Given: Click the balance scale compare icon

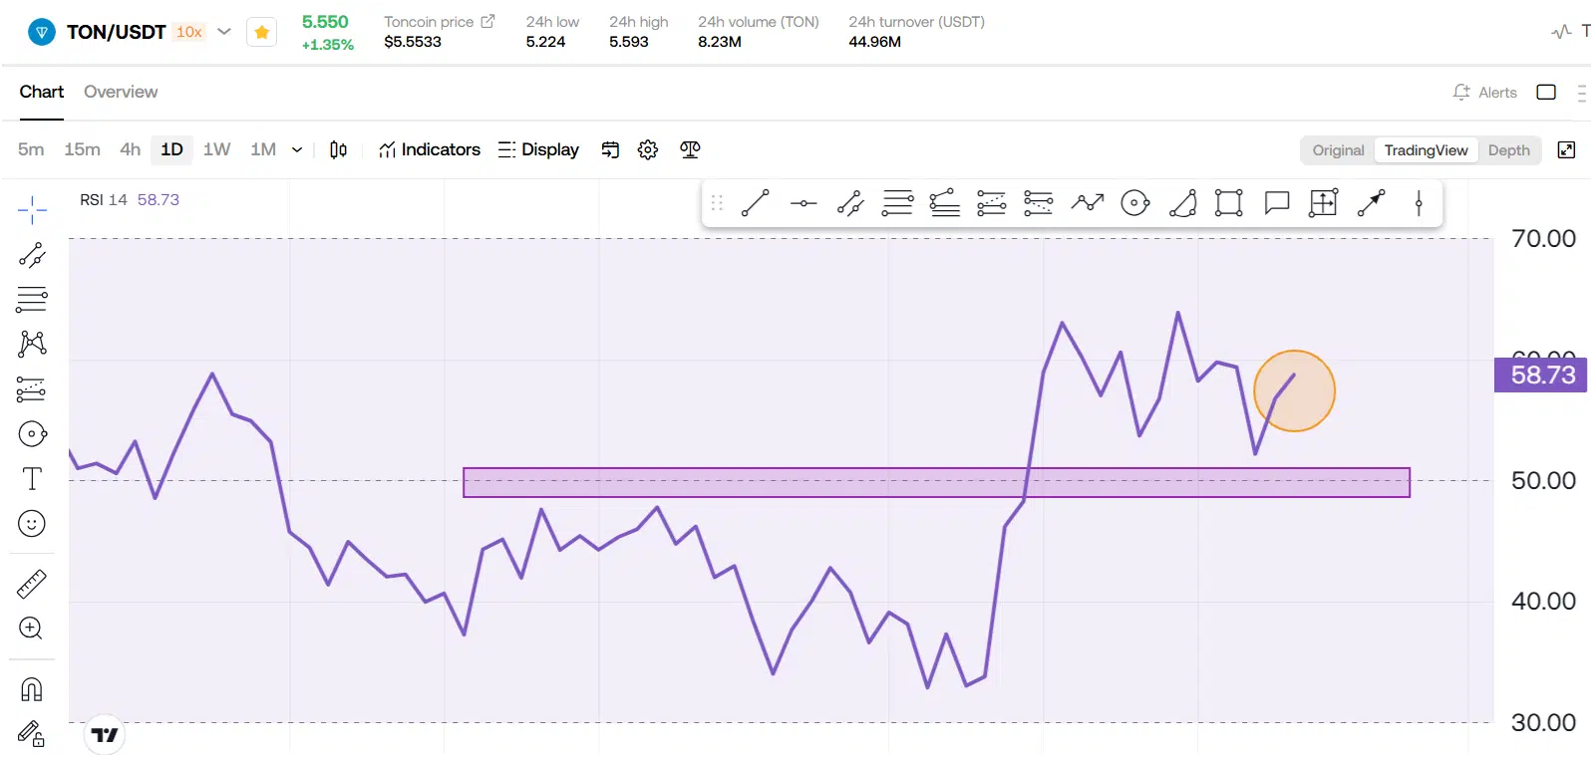Looking at the screenshot, I should click(x=690, y=149).
